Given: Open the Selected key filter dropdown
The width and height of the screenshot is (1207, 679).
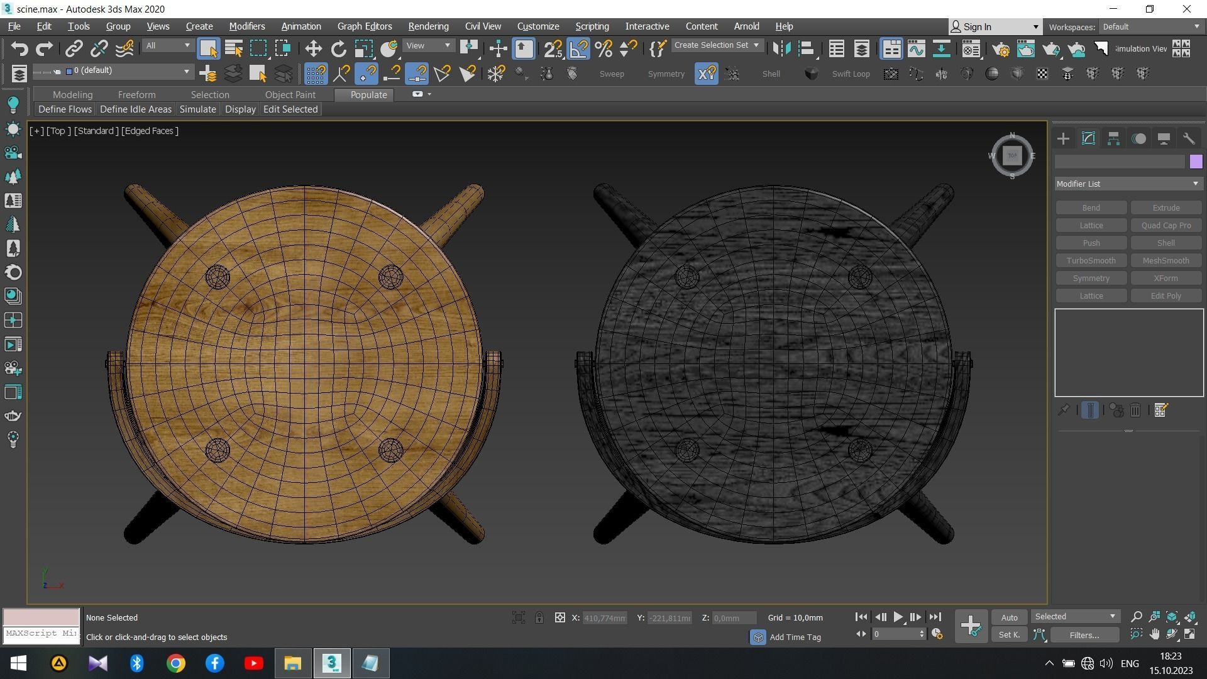Looking at the screenshot, I should [1075, 616].
